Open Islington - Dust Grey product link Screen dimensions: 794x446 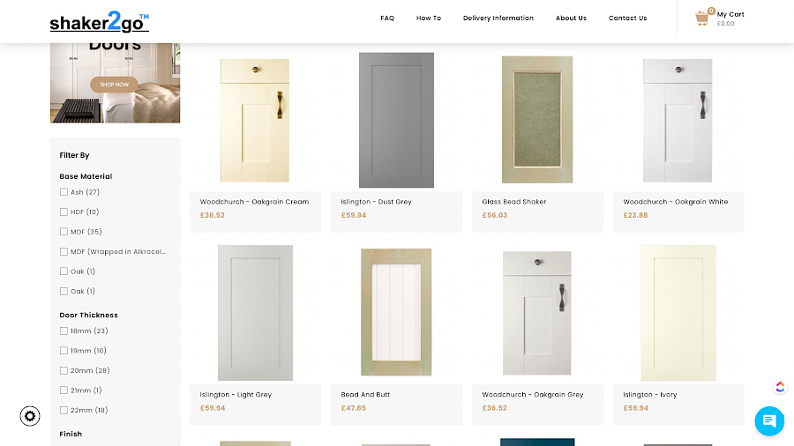[376, 202]
